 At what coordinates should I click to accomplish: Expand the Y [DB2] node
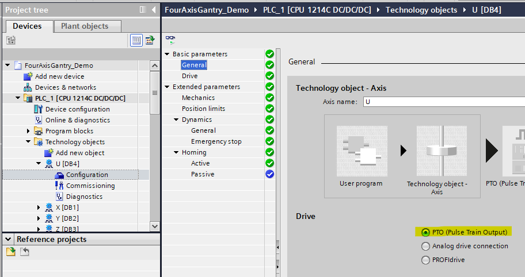click(x=39, y=218)
